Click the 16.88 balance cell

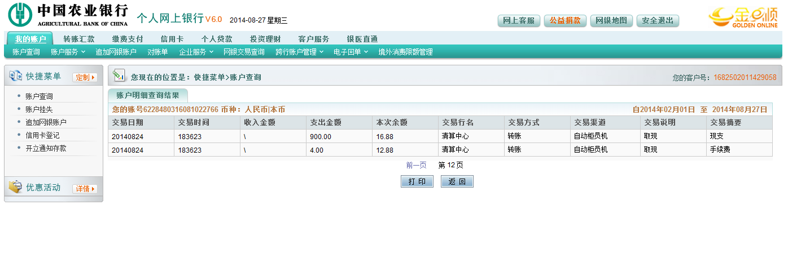tap(406, 136)
